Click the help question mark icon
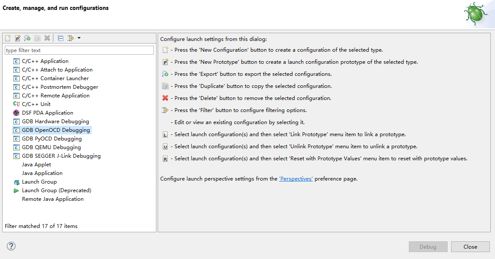 click(x=11, y=246)
